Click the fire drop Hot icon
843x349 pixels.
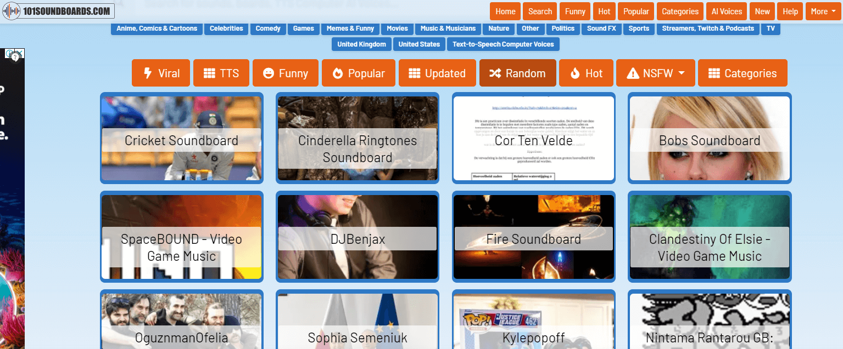click(575, 73)
